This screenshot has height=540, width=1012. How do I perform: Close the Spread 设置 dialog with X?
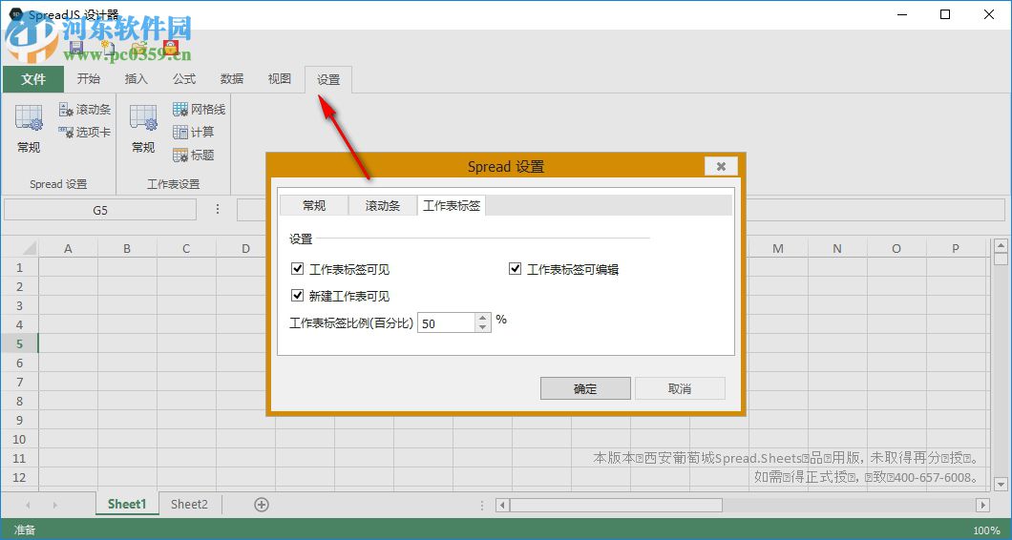(722, 166)
